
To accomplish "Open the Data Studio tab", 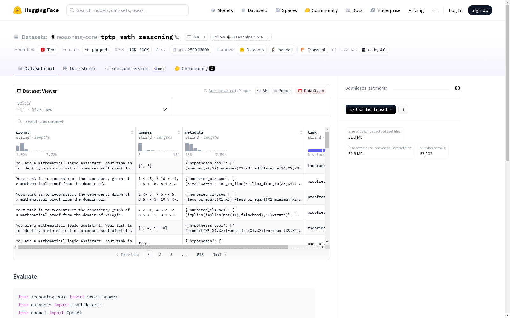I will click(x=79, y=69).
